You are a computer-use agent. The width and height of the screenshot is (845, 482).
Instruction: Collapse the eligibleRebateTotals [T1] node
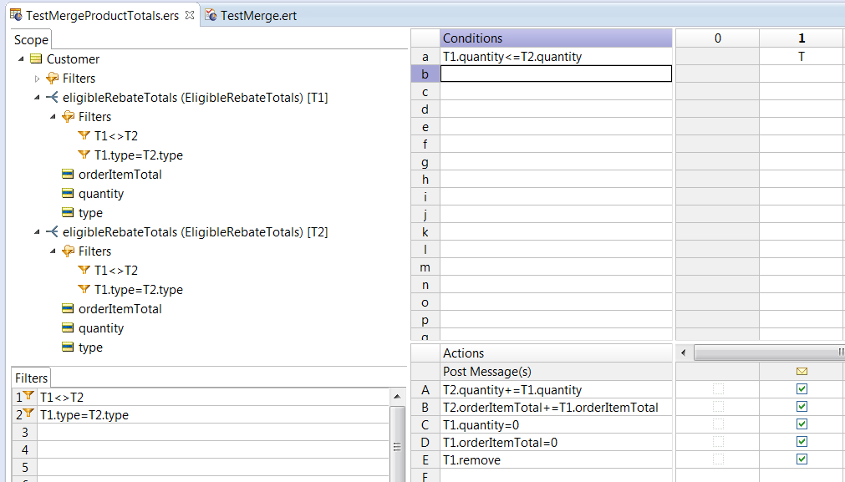(x=37, y=98)
